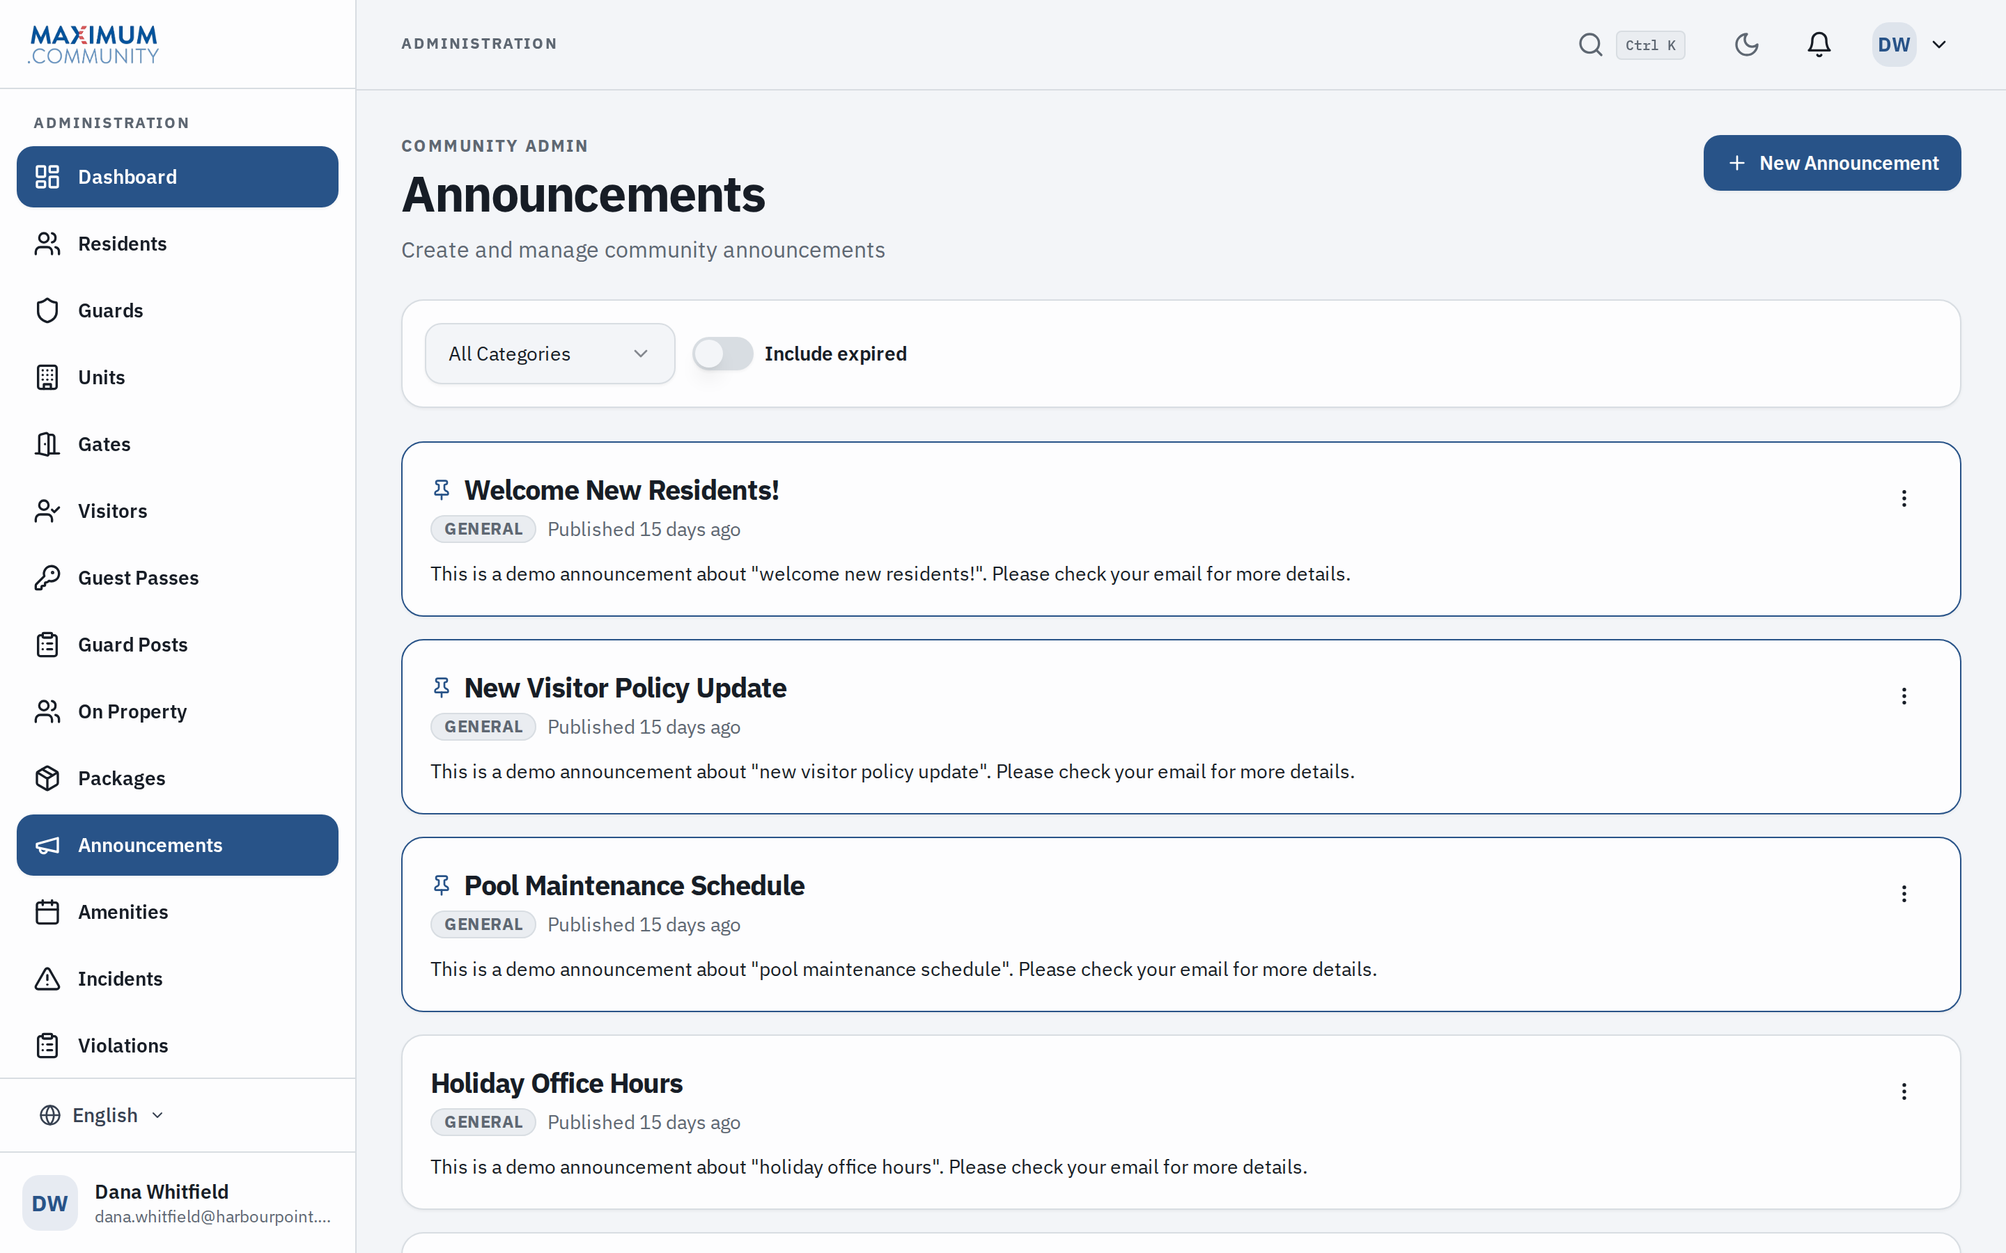Image resolution: width=2006 pixels, height=1253 pixels.
Task: Open the All Categories dropdown
Action: [550, 354]
